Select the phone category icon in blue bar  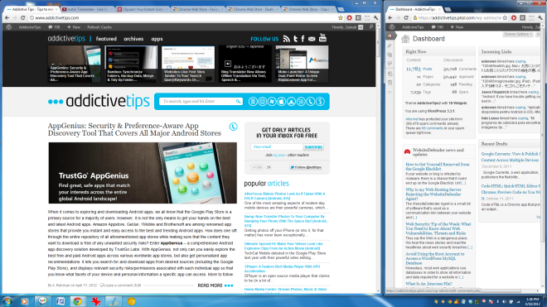click(310, 102)
